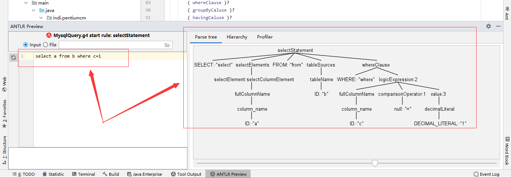Switch to the Parse tree tab
Viewport: 511px width, 178px height.
point(206,37)
